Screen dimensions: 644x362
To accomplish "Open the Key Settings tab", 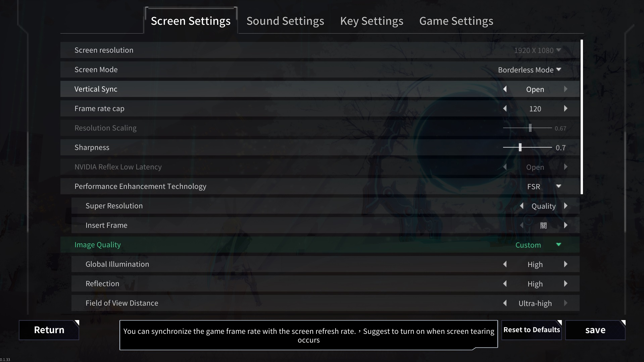I will tap(371, 21).
